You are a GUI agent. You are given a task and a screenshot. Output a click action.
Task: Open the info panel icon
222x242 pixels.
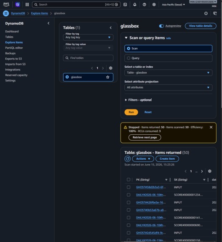click(x=206, y=14)
